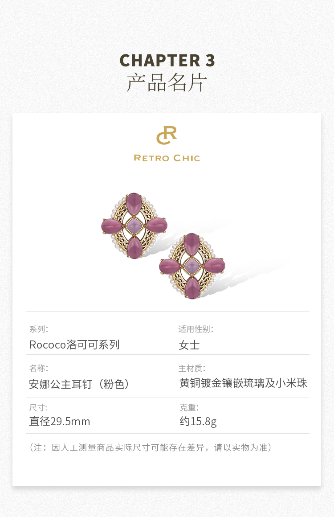Click the material text 黄铜镀金镶嵌琉璃及小米珠

pos(244,383)
